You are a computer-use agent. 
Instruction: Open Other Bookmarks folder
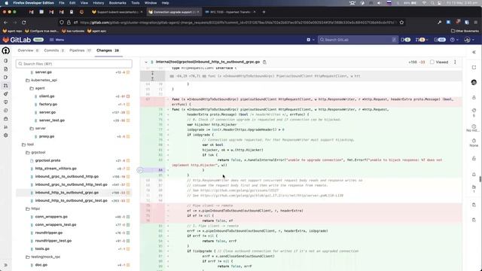click(x=465, y=31)
